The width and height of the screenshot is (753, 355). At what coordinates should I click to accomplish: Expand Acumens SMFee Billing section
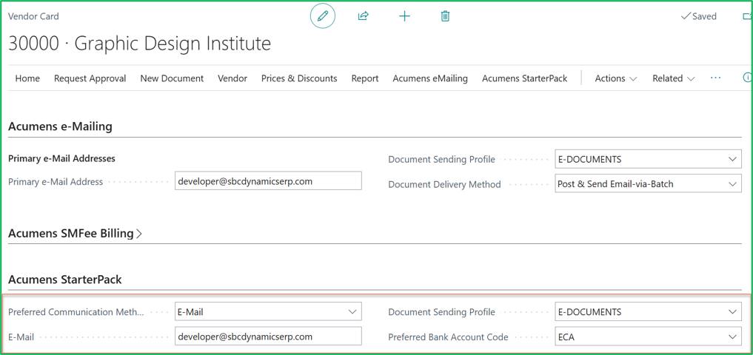76,234
